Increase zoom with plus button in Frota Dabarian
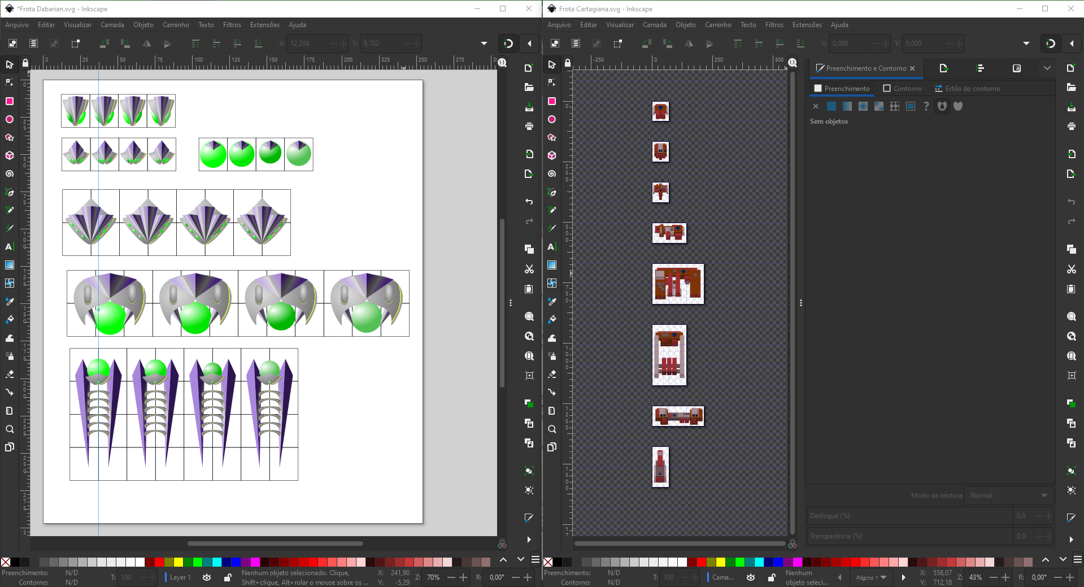1084x587 pixels. (x=463, y=577)
